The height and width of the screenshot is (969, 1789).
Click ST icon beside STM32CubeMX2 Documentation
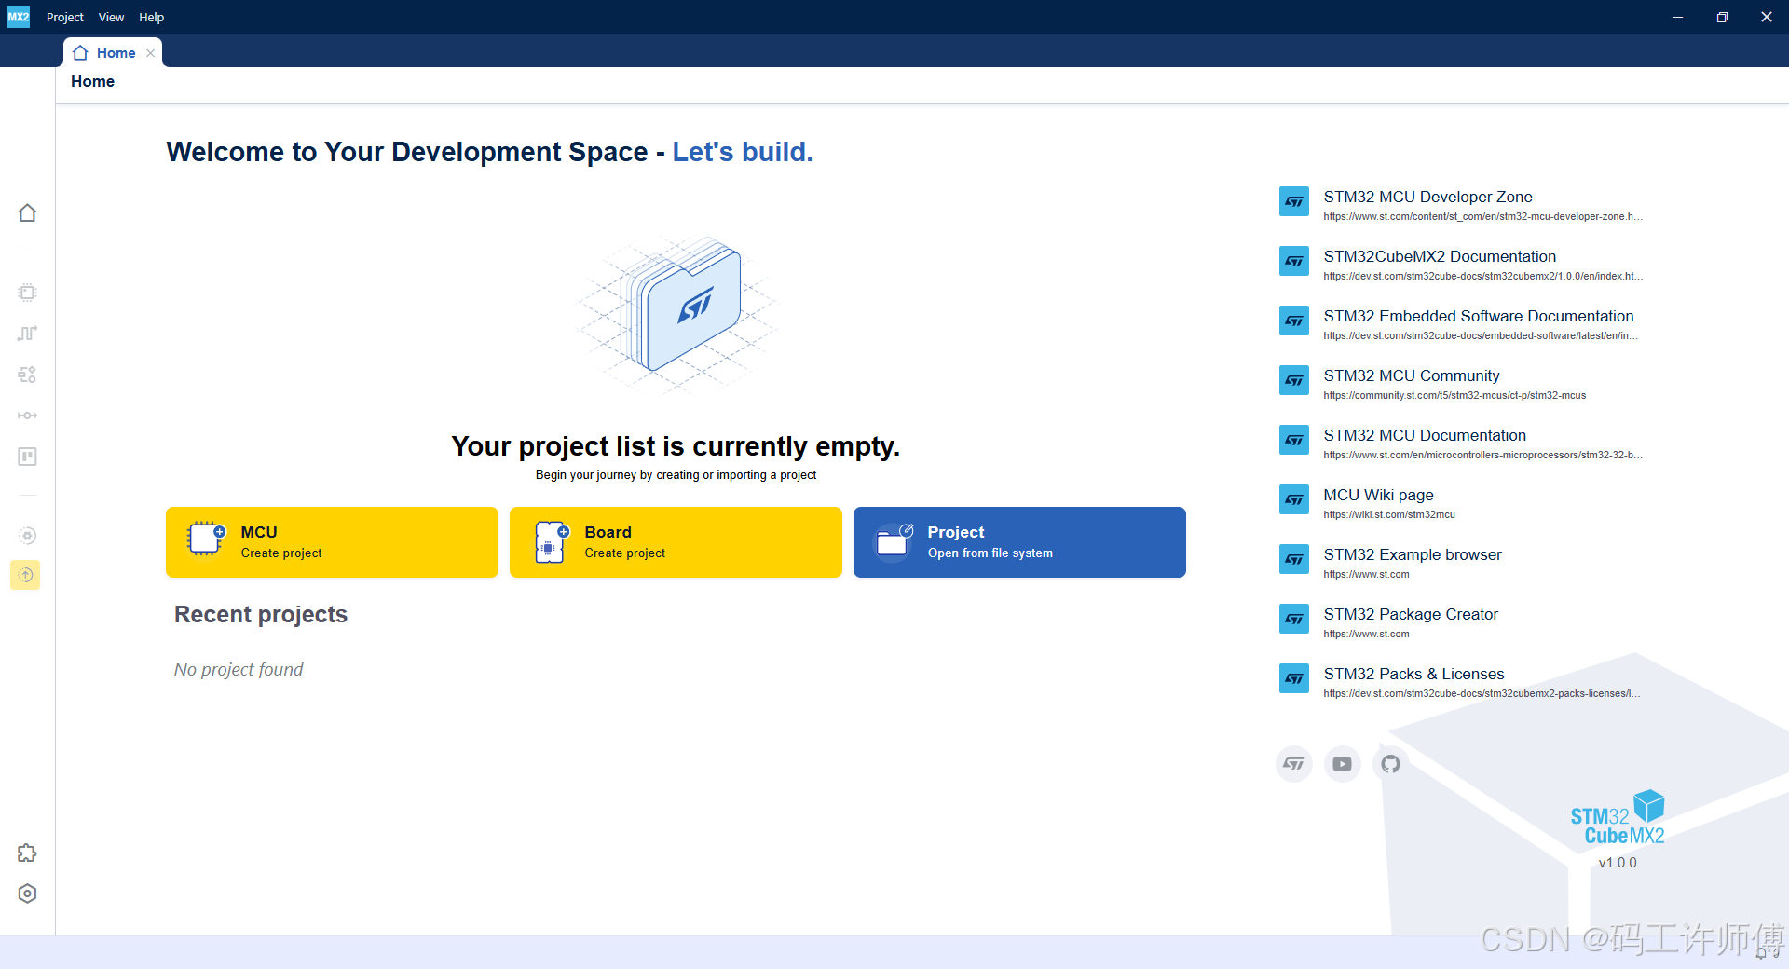click(1294, 261)
